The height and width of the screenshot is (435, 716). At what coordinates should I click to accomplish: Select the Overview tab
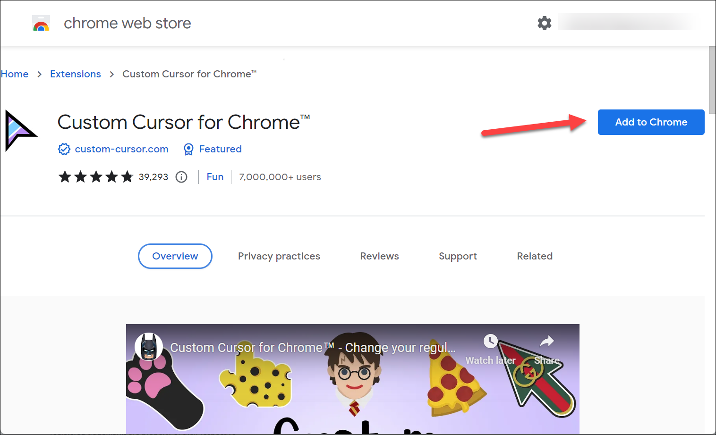tap(175, 256)
